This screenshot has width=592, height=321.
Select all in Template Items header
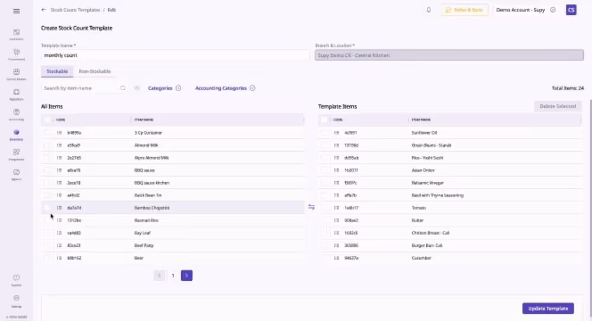coord(324,120)
